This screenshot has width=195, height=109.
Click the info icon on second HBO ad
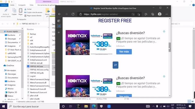164,76
